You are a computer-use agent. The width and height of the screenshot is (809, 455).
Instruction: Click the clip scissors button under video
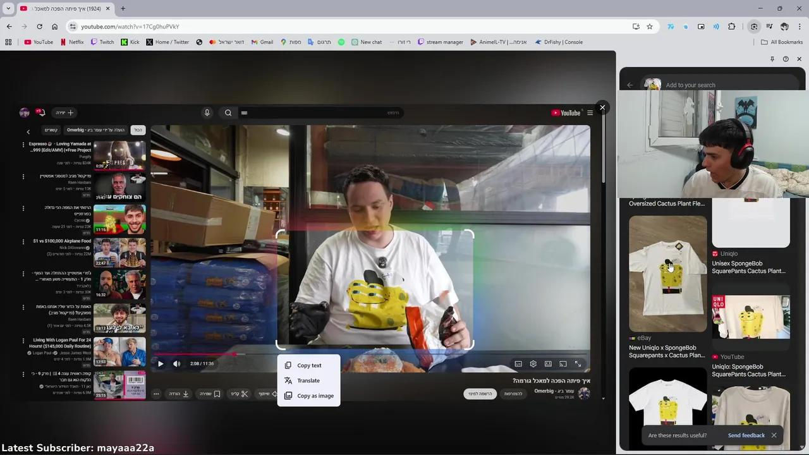coord(240,394)
